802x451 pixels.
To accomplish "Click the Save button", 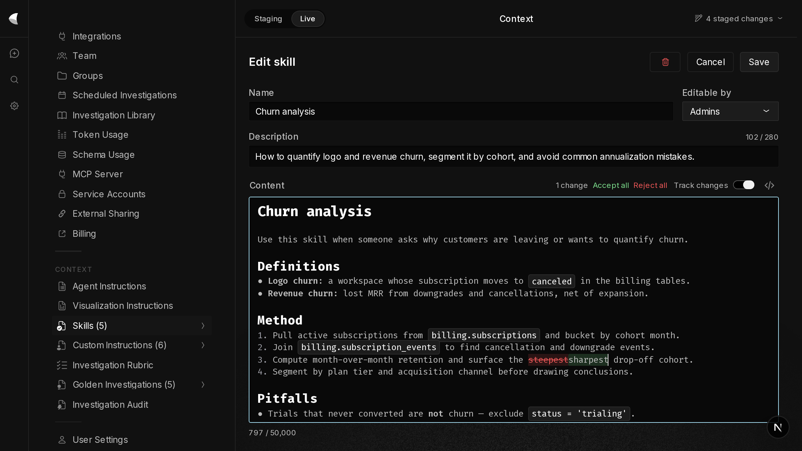I will 759,62.
